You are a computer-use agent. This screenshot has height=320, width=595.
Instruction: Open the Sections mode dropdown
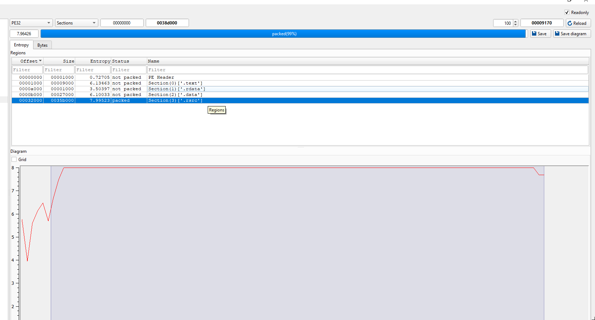77,23
